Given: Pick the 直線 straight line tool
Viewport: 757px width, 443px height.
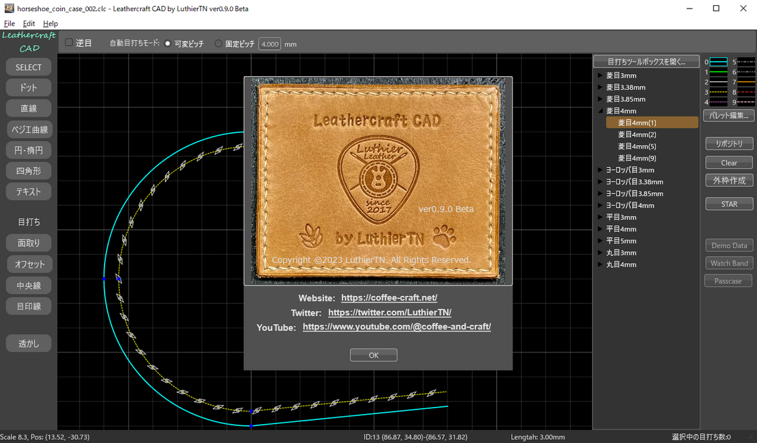Looking at the screenshot, I should (28, 108).
